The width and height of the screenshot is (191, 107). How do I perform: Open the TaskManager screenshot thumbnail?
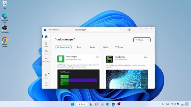tap(78, 79)
